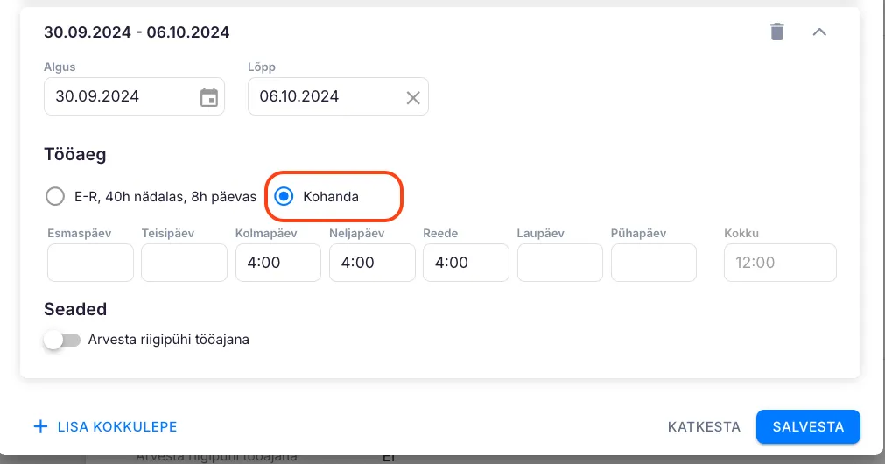Image resolution: width=885 pixels, height=464 pixels.
Task: Focus the Esmaspäev hours field
Action: pyautogui.click(x=90, y=263)
